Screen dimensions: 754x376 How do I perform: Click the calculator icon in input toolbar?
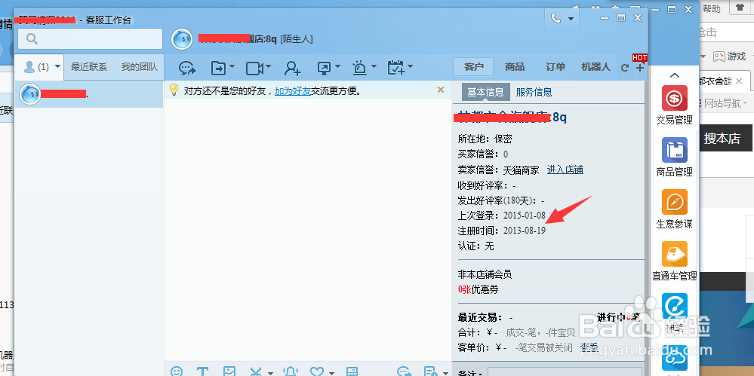coord(352,371)
